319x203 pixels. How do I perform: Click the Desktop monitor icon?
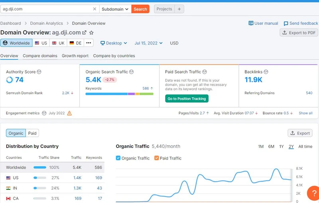[102, 43]
